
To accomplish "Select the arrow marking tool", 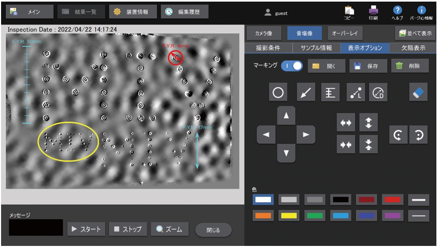I will pyautogui.click(x=306, y=92).
